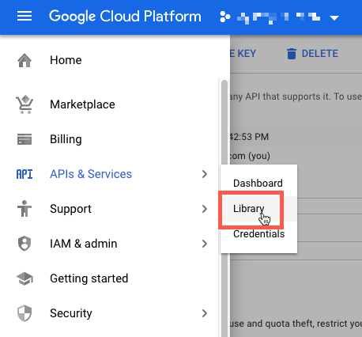This screenshot has width=362, height=337.
Task: Click the API icon beside APIs & Services
Action: 25,174
